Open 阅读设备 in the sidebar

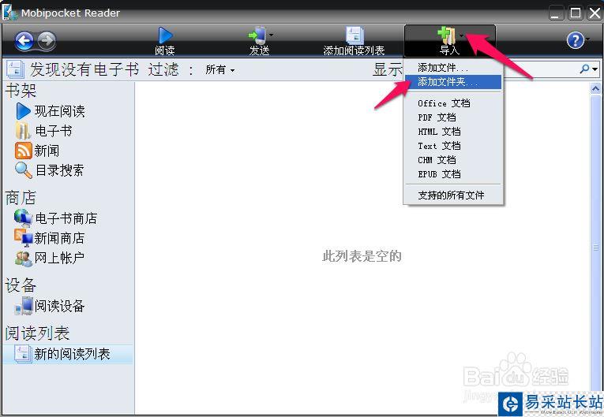tap(59, 306)
